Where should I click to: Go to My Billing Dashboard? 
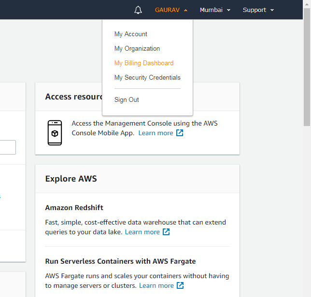coord(144,63)
